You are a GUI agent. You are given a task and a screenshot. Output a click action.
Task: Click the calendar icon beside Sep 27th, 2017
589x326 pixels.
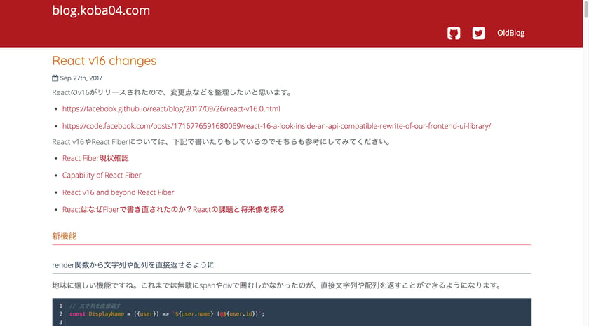55,78
